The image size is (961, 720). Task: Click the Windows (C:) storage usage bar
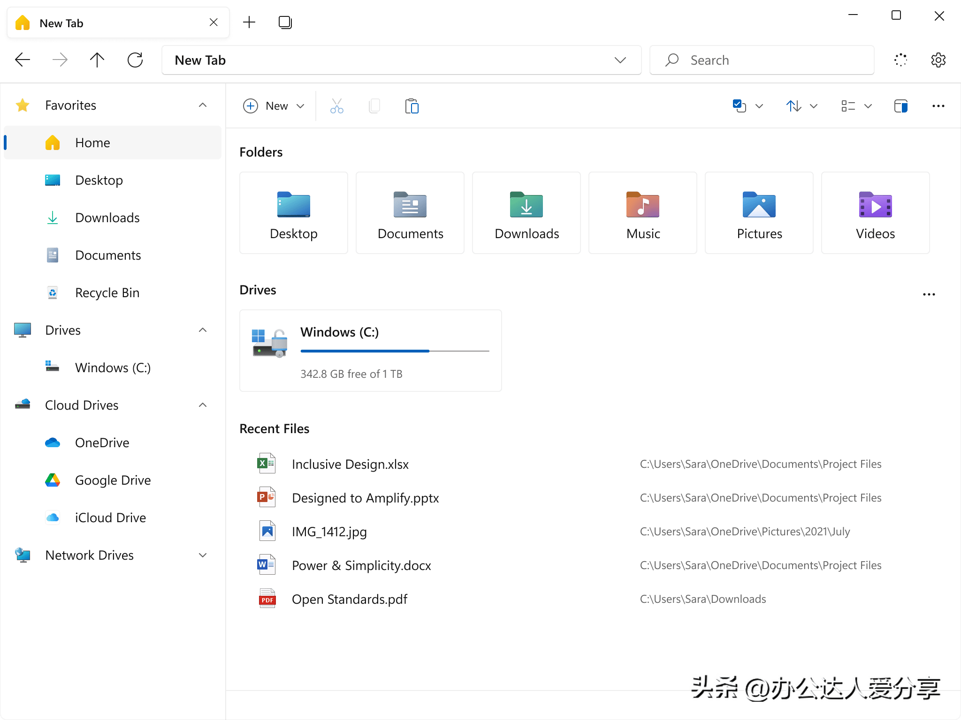(394, 351)
